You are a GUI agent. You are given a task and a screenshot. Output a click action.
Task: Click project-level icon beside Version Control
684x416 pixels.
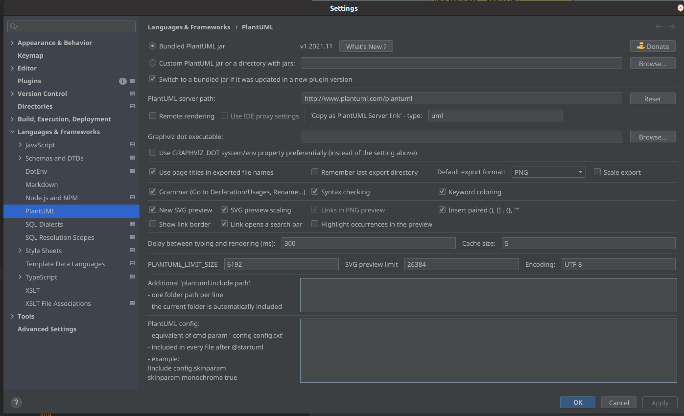[x=132, y=93]
